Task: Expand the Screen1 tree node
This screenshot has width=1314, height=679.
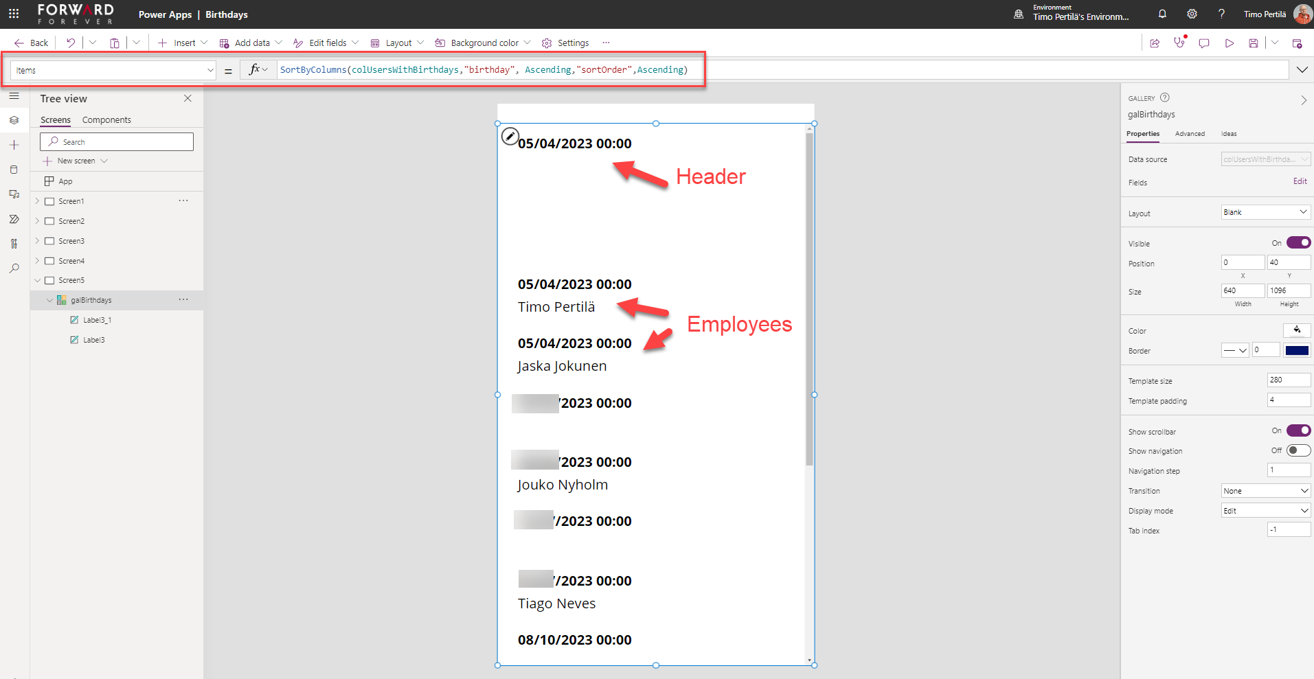Action: (x=37, y=201)
